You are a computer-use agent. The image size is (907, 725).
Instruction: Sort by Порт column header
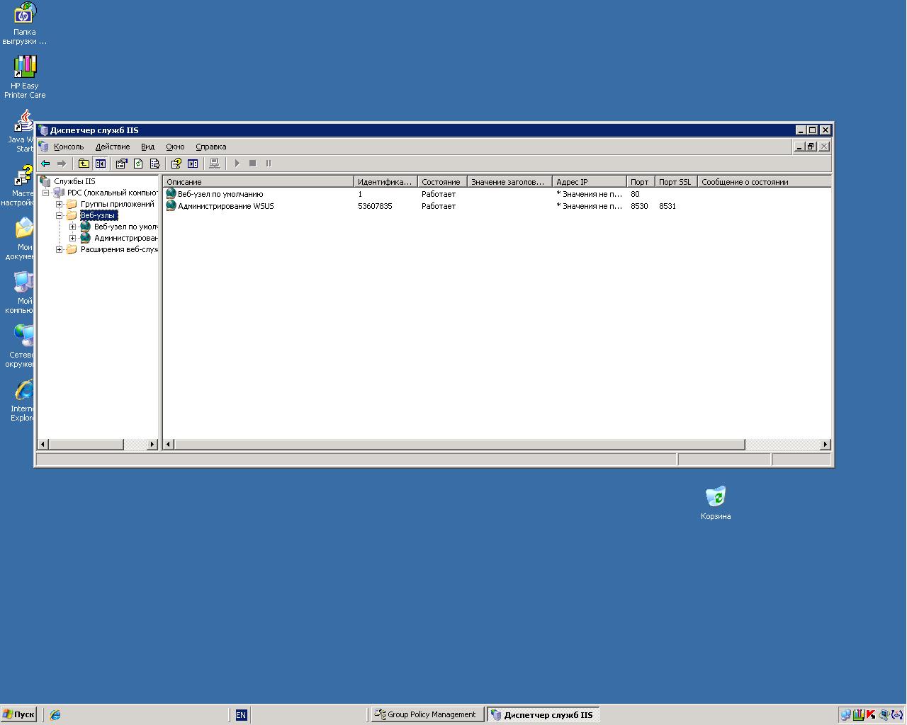point(641,182)
